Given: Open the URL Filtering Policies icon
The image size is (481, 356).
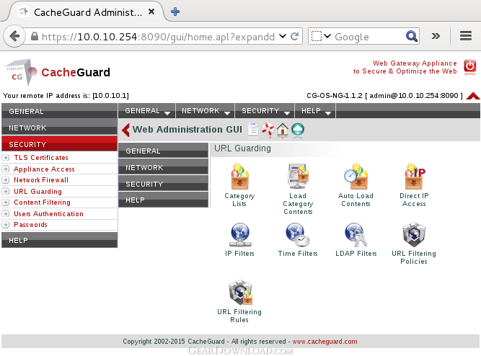Looking at the screenshot, I should point(414,235).
